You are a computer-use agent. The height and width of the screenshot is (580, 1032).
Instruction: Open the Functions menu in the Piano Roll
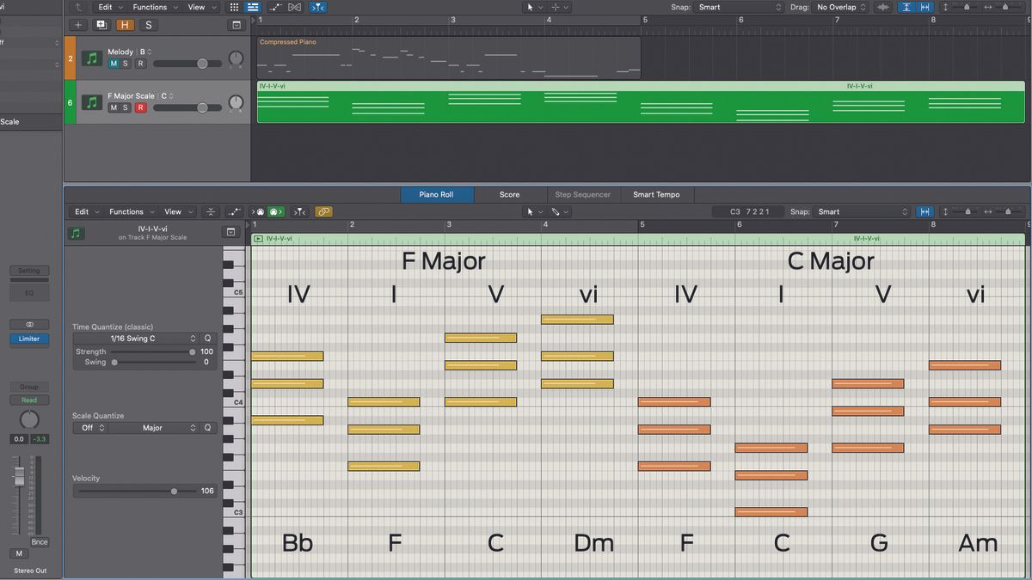click(126, 211)
